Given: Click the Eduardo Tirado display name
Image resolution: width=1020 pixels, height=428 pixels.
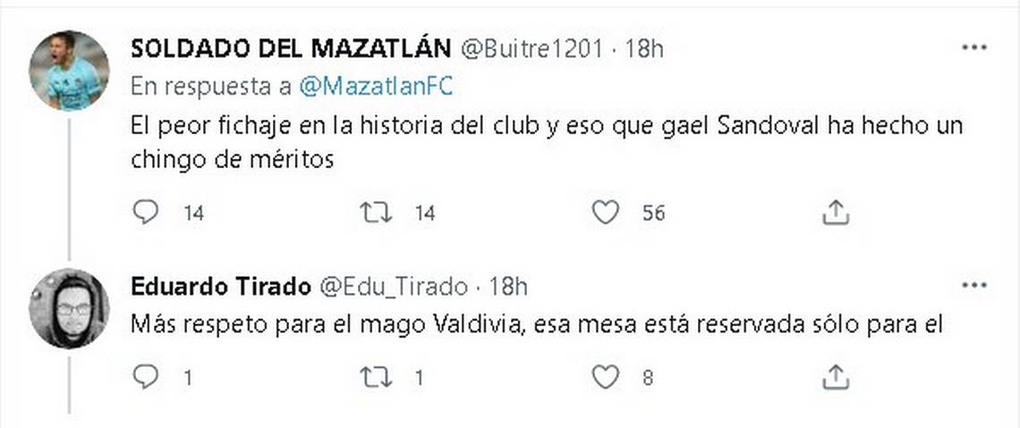Looking at the screenshot, I should (x=220, y=286).
